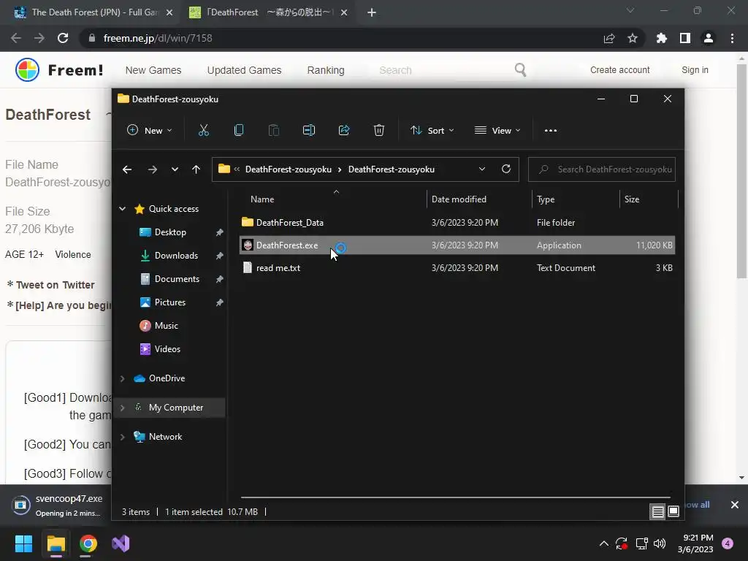This screenshot has height=561, width=748.
Task: Click the Paste clipboard icon in Explorer toolbar
Action: (274, 130)
